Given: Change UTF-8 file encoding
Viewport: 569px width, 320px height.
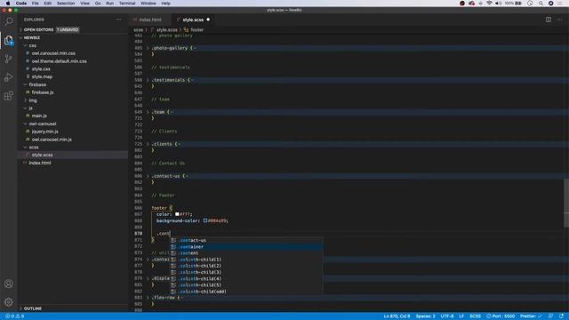Looking at the screenshot, I should pos(447,316).
